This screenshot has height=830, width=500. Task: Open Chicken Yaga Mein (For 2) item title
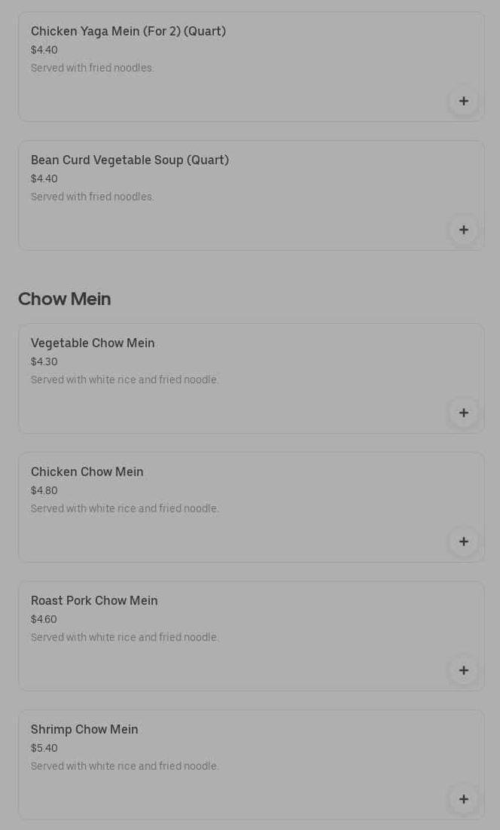click(x=128, y=32)
